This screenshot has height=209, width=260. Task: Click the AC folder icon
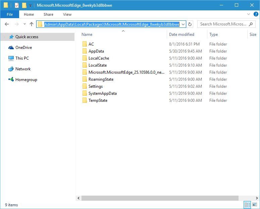click(85, 44)
